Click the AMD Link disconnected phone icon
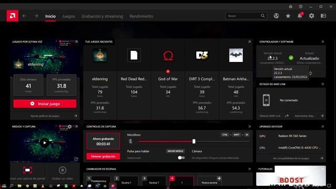Screen dimensions: 336x189 pos(266,100)
